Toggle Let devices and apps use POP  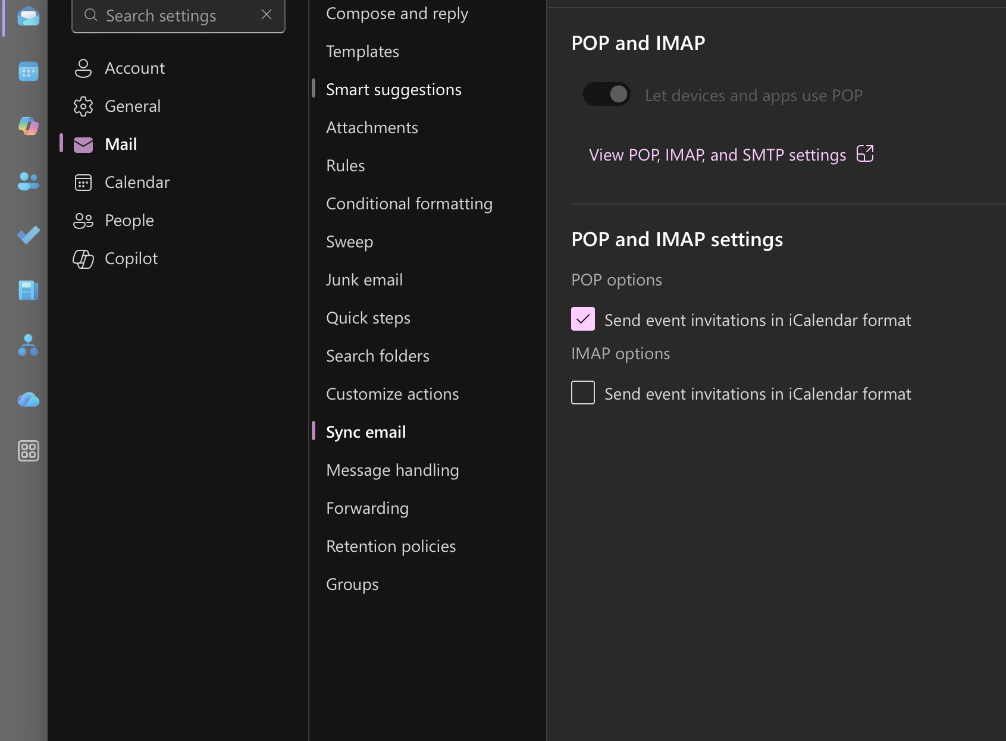[x=607, y=95]
